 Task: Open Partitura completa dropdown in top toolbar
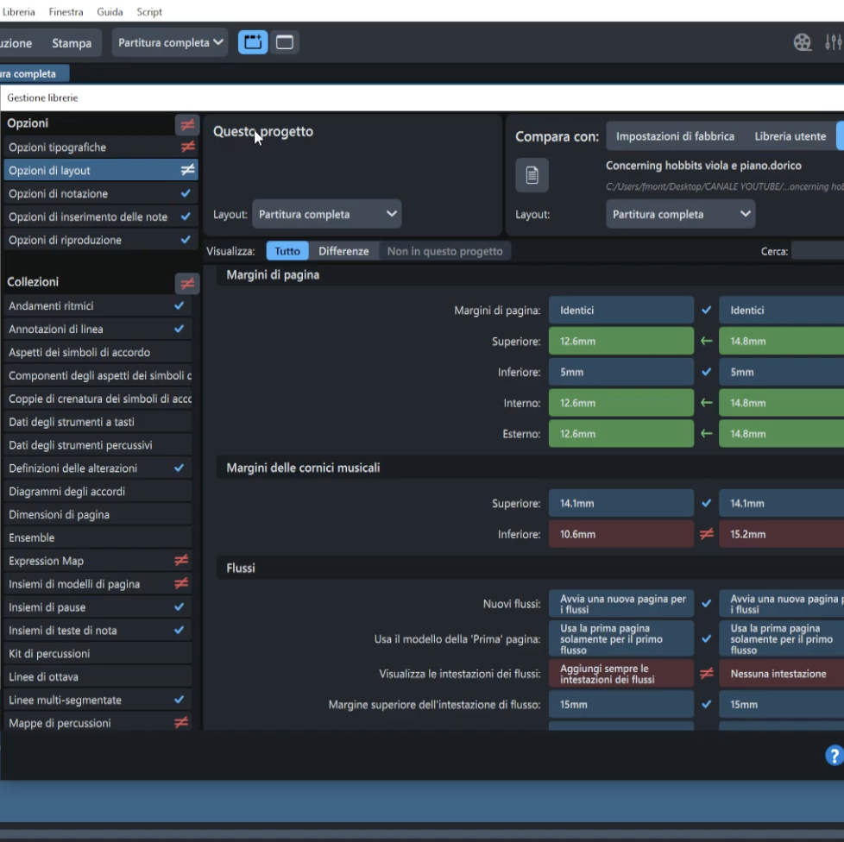[x=170, y=42]
